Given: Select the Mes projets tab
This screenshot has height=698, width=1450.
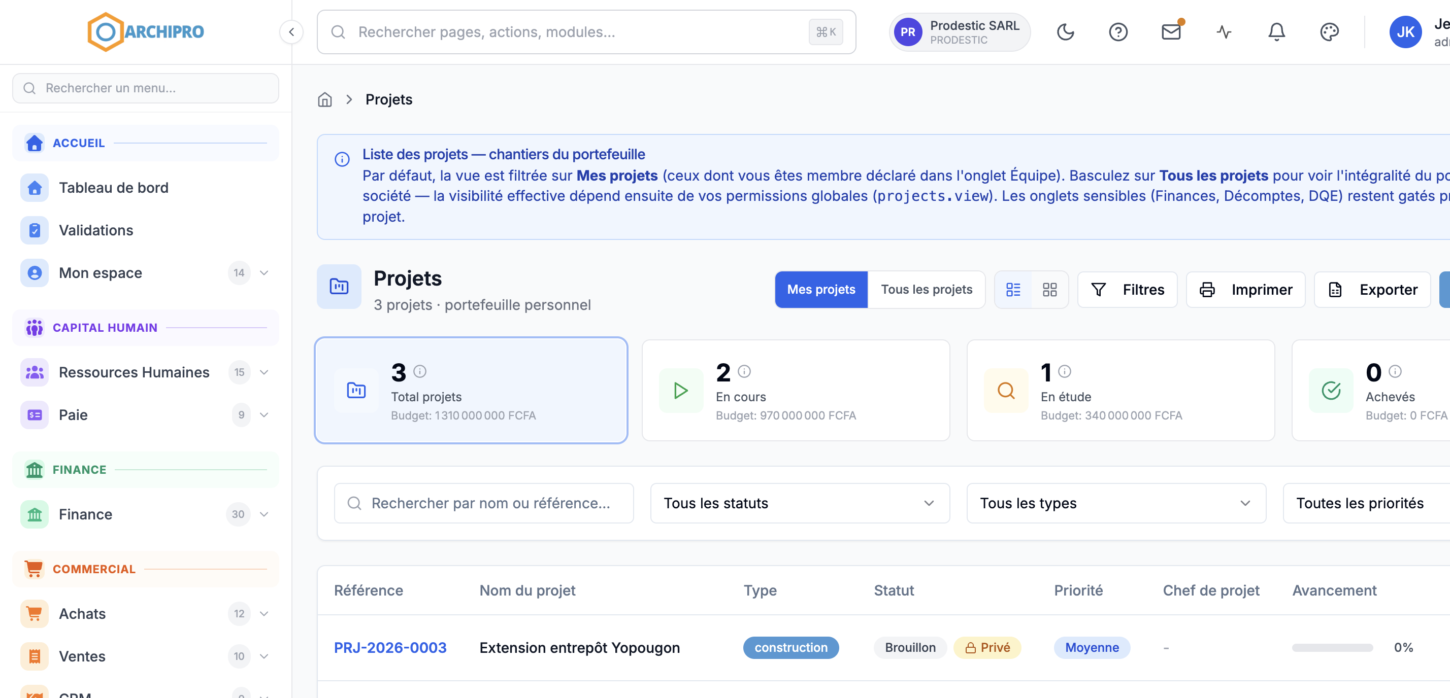Looking at the screenshot, I should 820,290.
